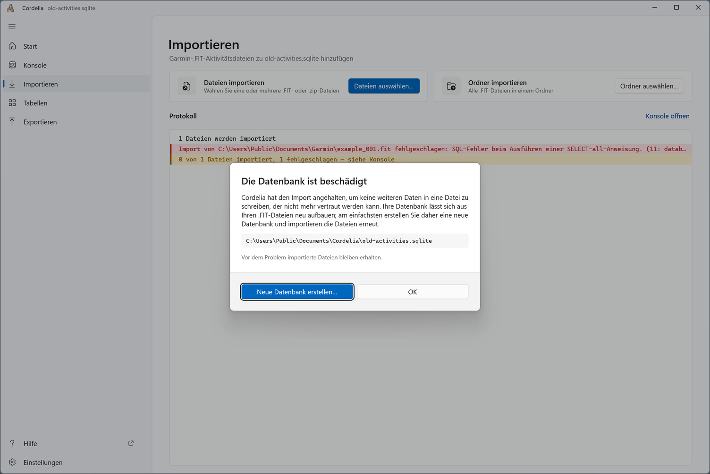Screen dimensions: 710x474
Task: Click the Hilfe question mark icon
Action: [12, 443]
